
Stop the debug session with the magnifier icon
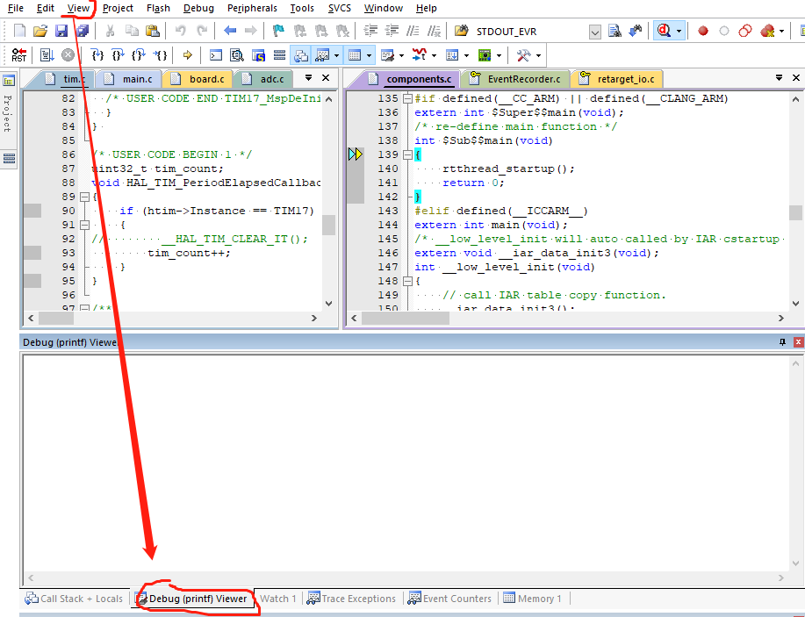(665, 29)
